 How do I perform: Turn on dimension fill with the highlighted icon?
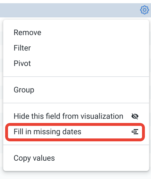135,132
